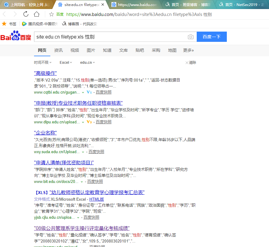Open result 08级公共管理系学生操行评定量化考核成绩
269x247 pixels.
pos(82,228)
